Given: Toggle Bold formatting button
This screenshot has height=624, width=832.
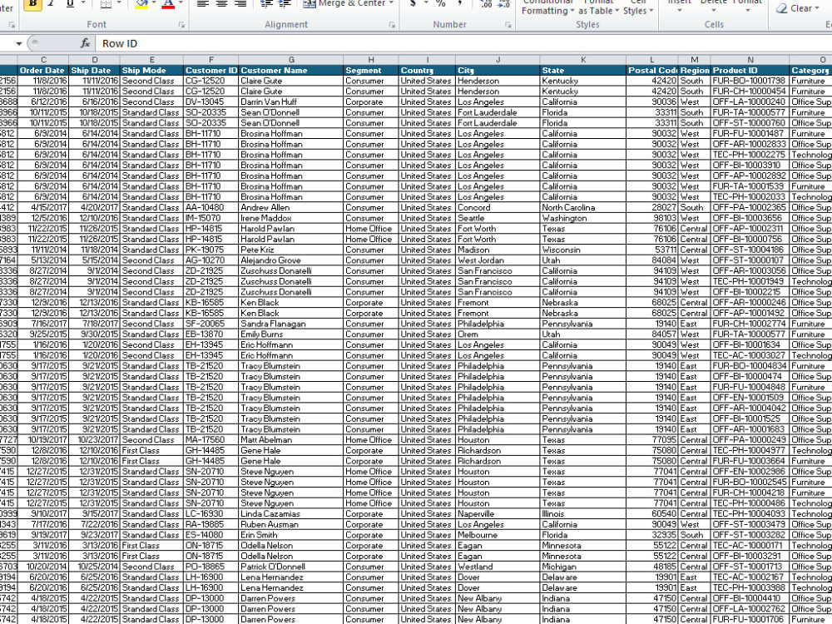Looking at the screenshot, I should click(x=33, y=3).
